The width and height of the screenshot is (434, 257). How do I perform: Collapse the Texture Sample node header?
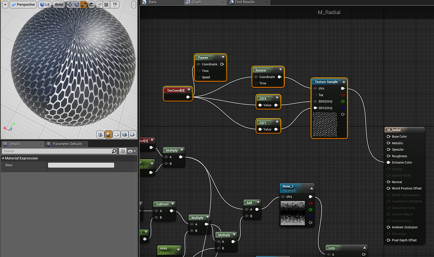click(344, 81)
